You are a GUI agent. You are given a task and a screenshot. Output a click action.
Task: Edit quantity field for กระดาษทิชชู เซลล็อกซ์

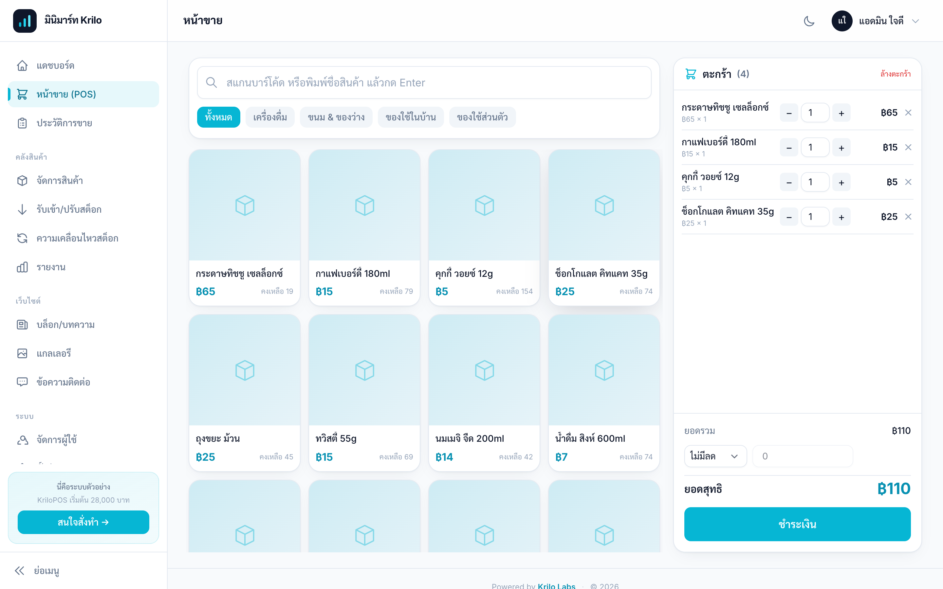click(x=815, y=113)
